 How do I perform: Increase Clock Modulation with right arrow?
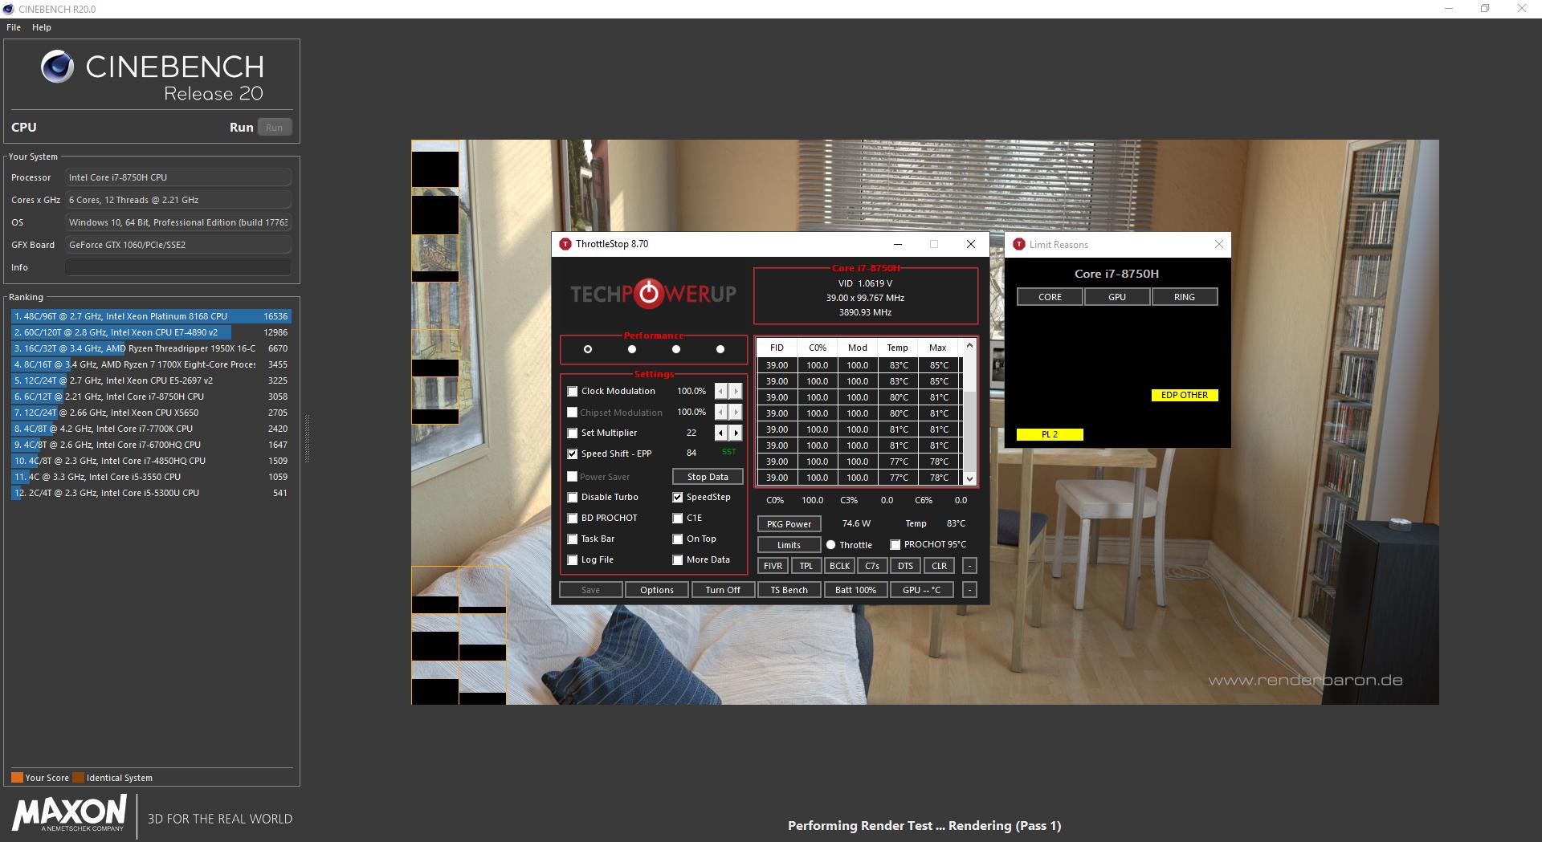coord(736,391)
